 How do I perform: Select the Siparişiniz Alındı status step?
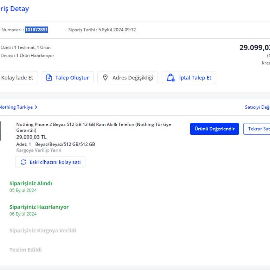point(31,184)
